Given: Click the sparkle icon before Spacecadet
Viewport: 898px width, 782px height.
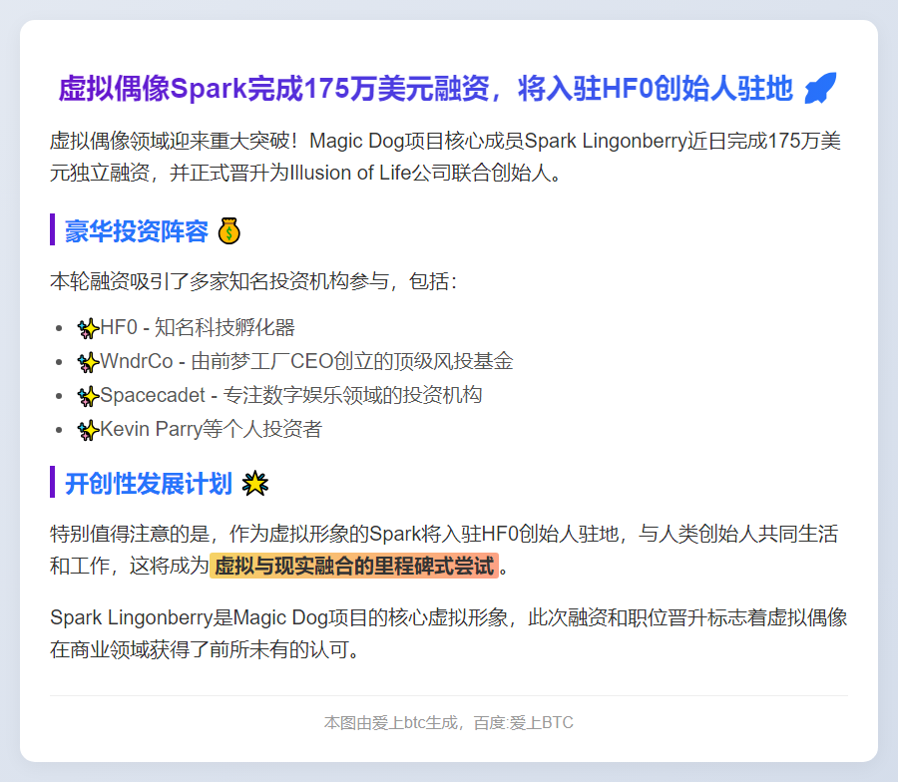Looking at the screenshot, I should [88, 396].
